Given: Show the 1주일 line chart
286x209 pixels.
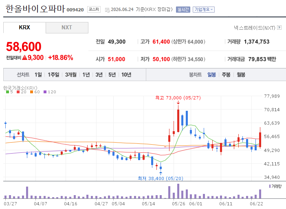Looking at the screenshot, I should point(53,75).
